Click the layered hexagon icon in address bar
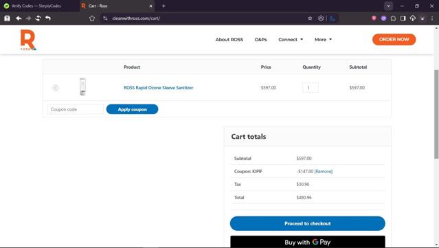This screenshot has height=248, width=439. [x=321, y=18]
